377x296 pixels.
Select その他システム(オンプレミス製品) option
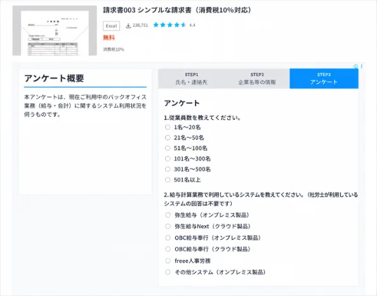coord(168,272)
